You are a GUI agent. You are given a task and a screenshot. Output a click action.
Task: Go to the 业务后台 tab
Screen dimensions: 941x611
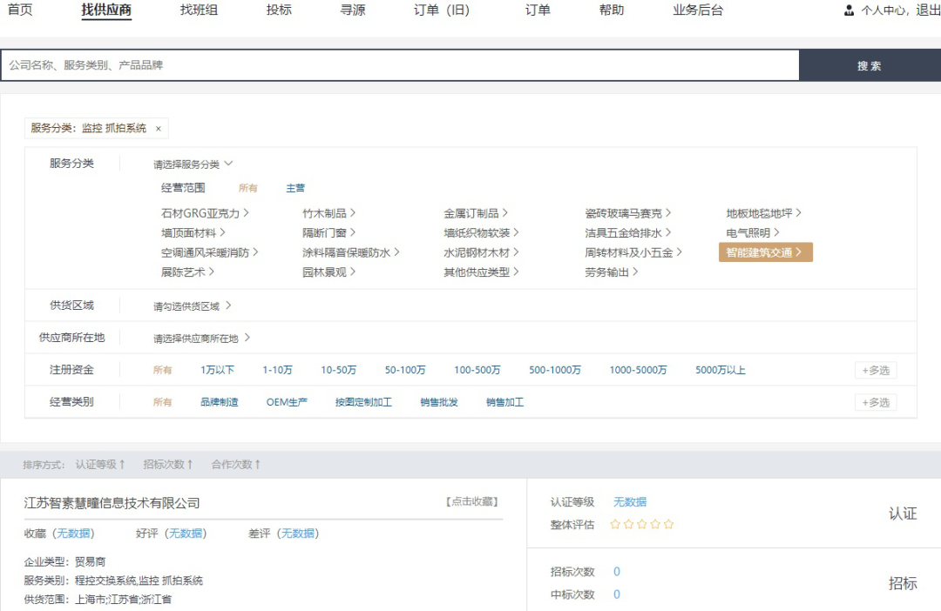point(698,10)
